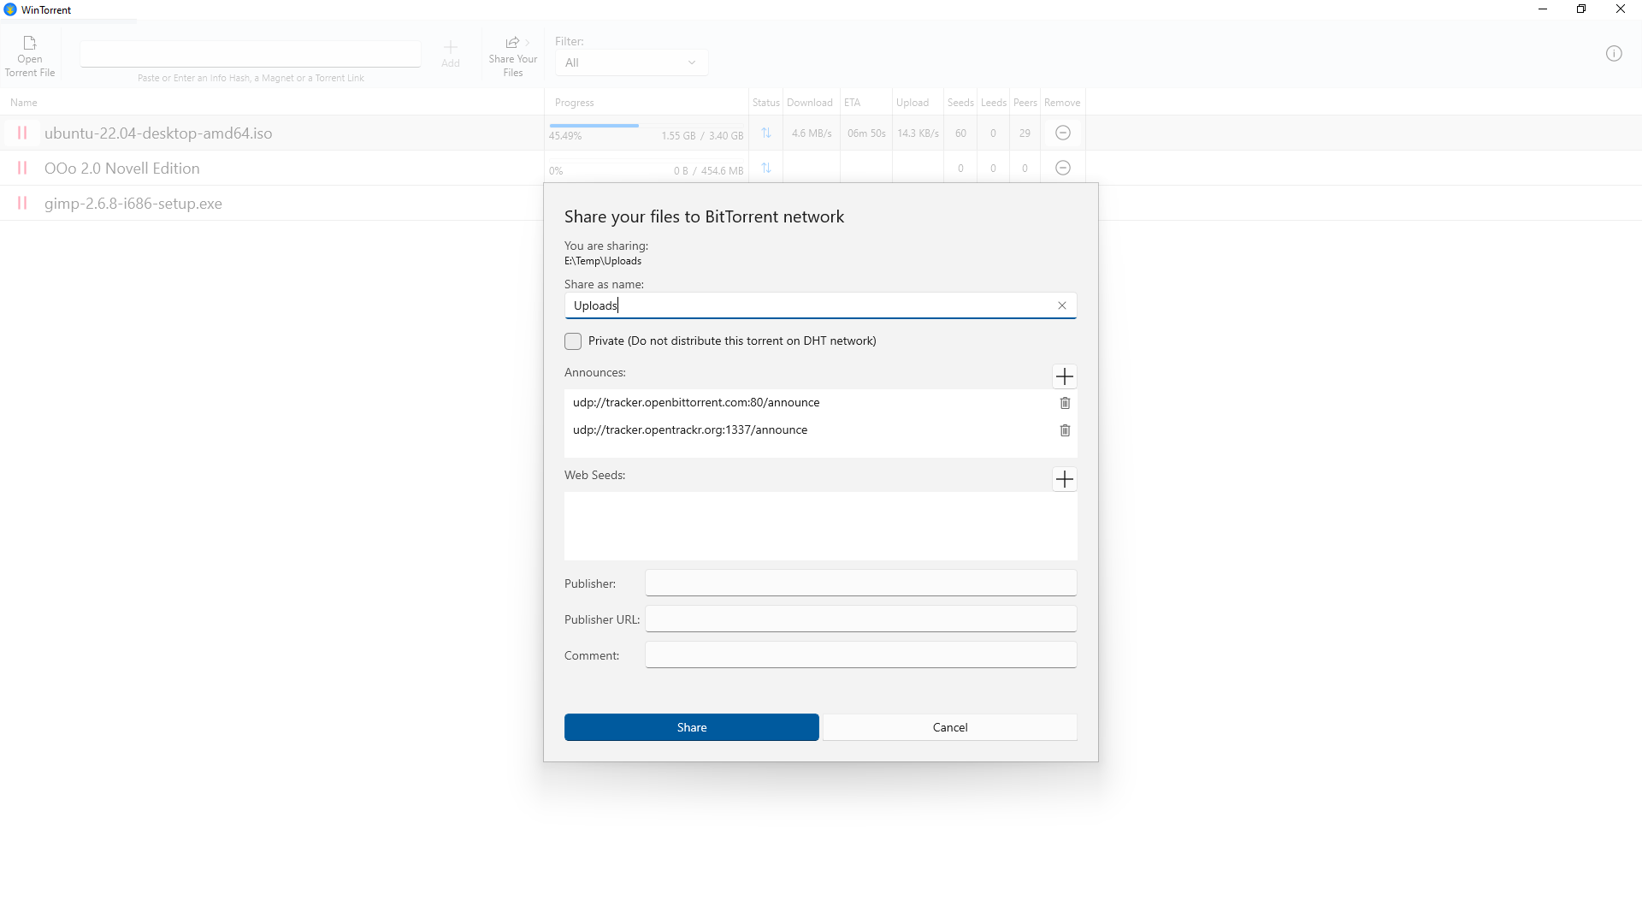Sort by the Progress column header

click(x=574, y=103)
